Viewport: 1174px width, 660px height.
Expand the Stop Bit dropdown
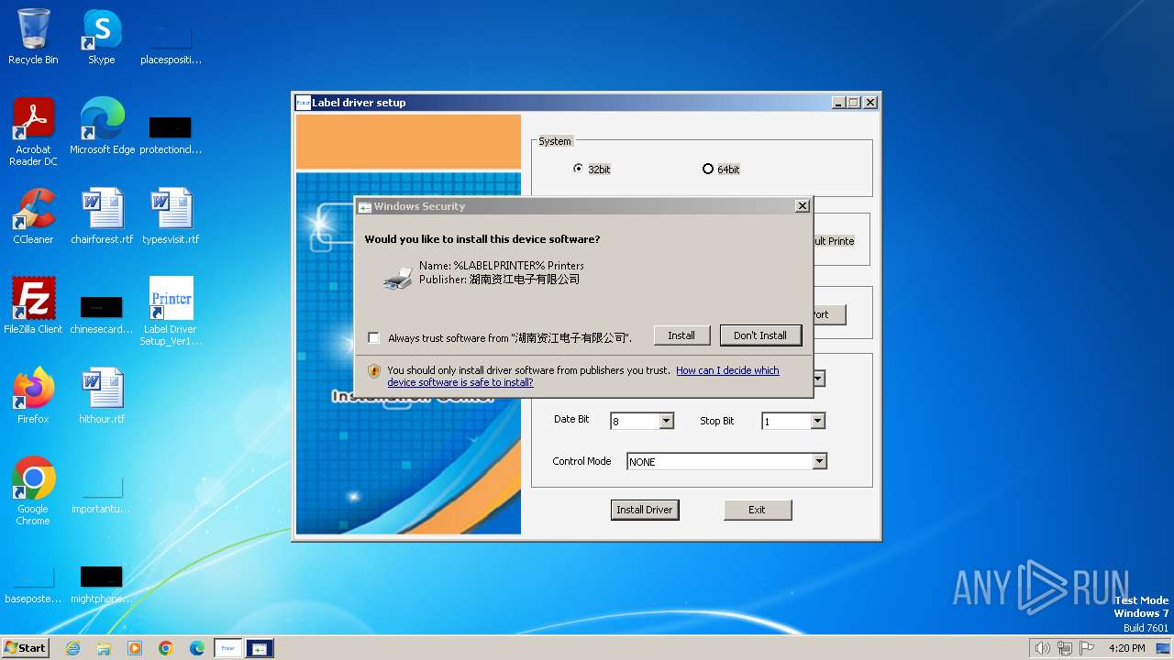(x=818, y=421)
